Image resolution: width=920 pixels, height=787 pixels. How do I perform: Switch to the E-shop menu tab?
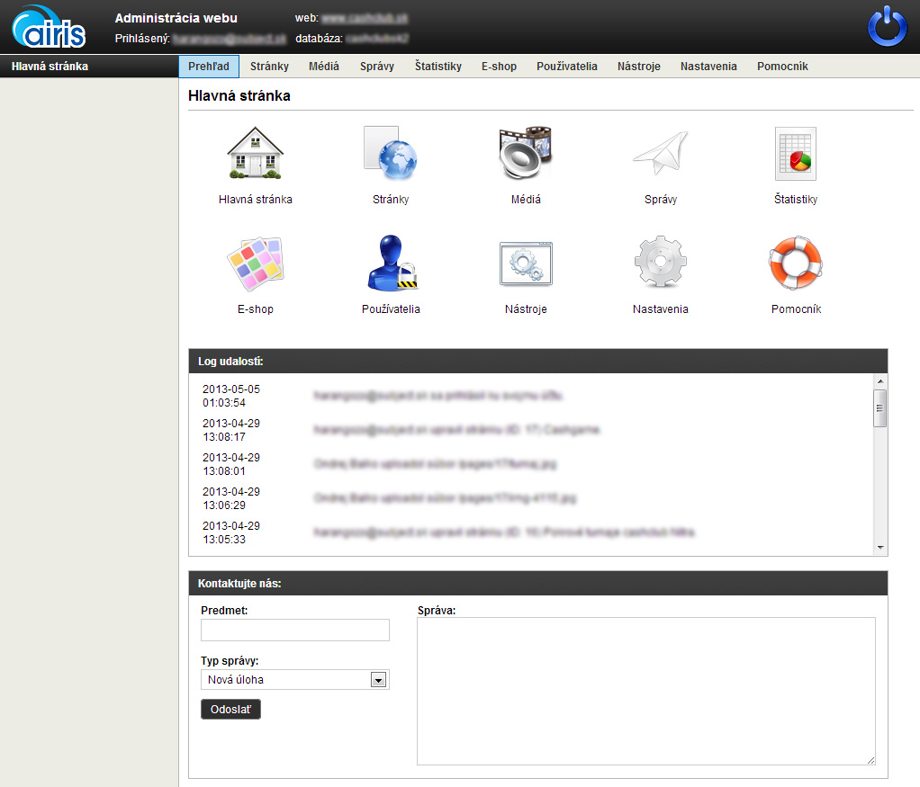[499, 67]
